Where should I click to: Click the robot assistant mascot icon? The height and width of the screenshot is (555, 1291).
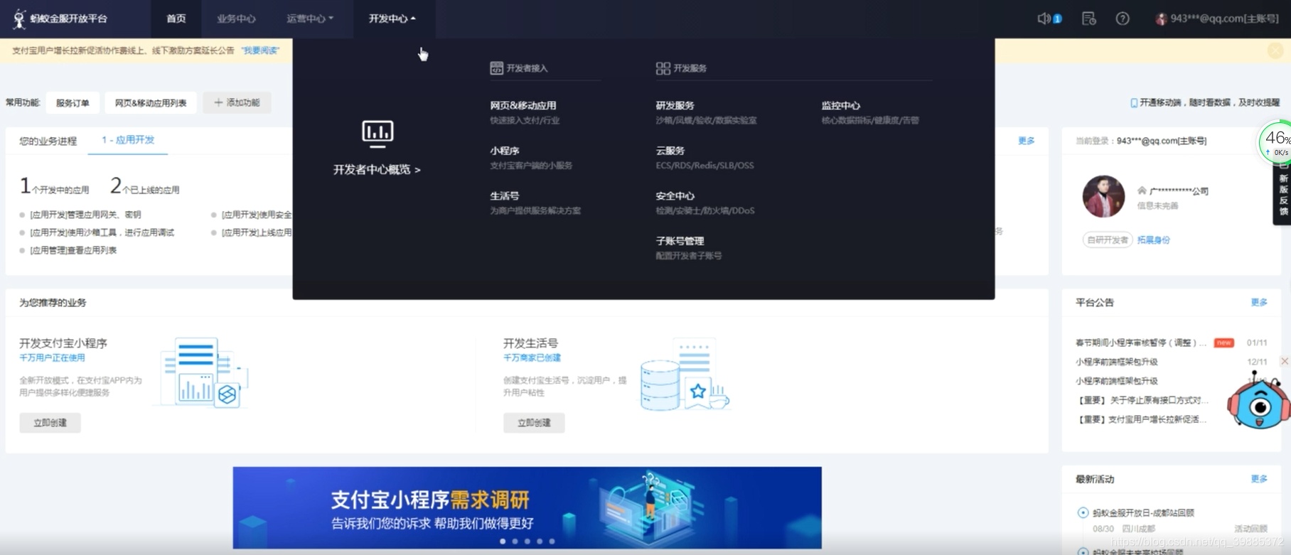pyautogui.click(x=1259, y=402)
